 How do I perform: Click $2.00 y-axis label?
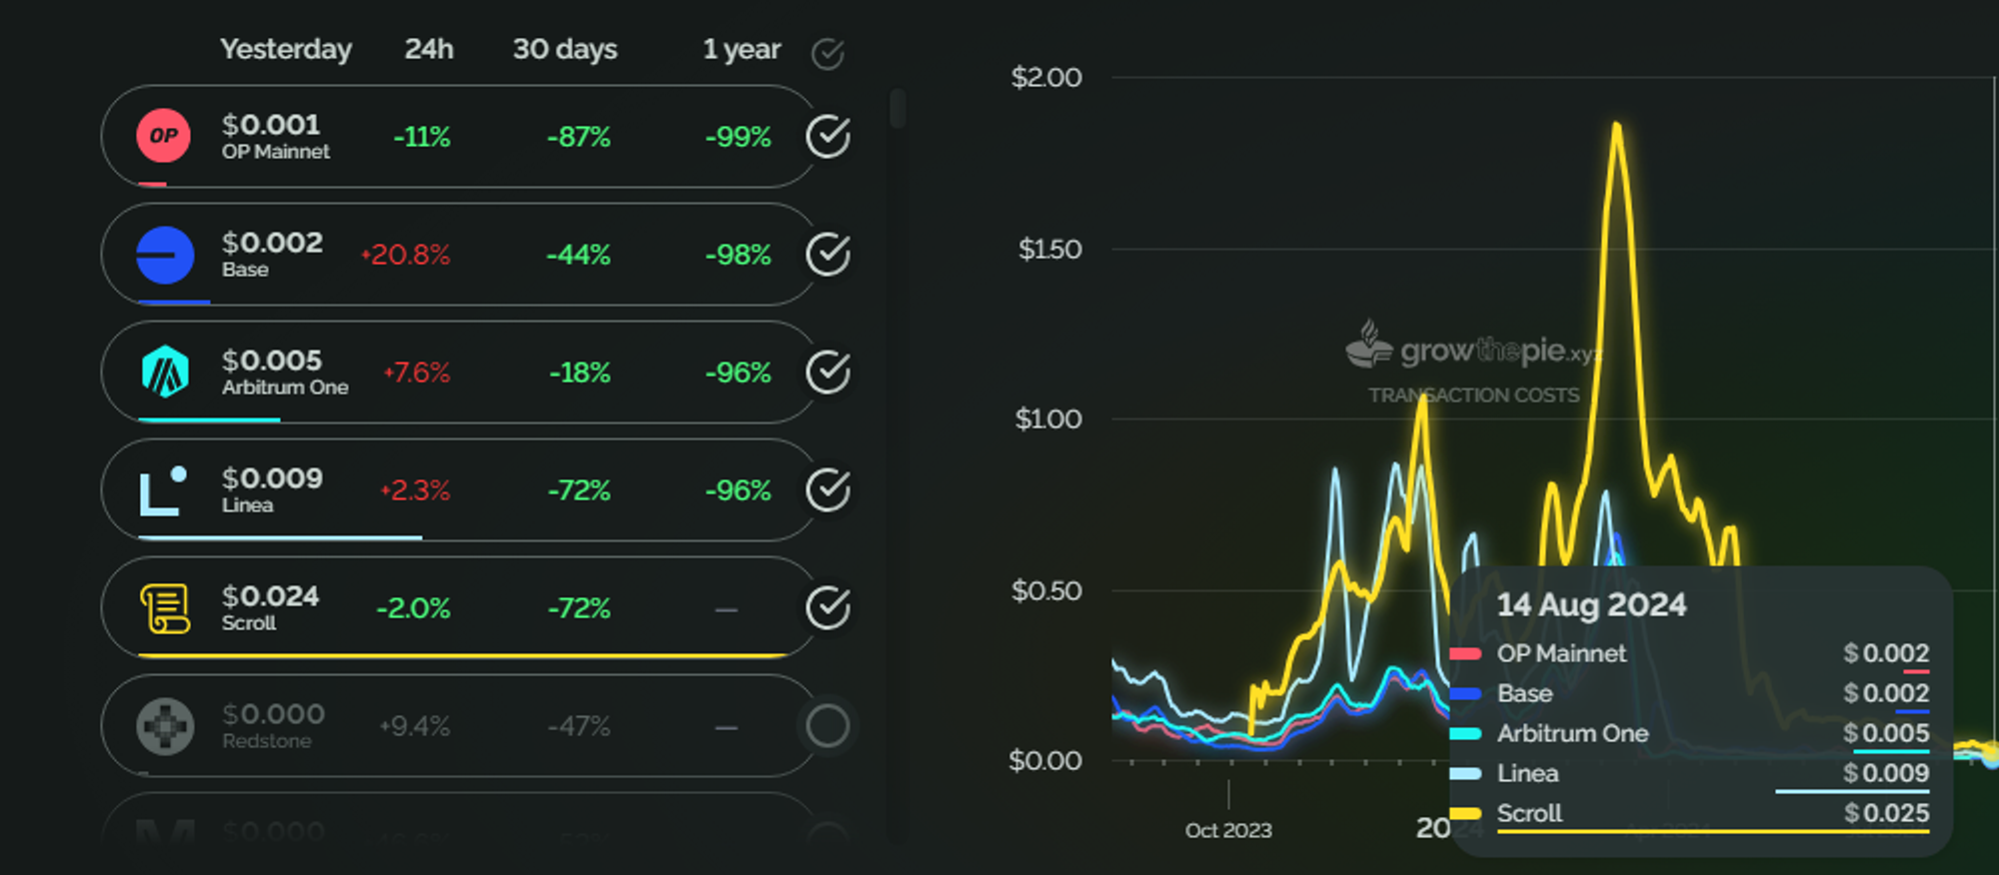[1046, 78]
